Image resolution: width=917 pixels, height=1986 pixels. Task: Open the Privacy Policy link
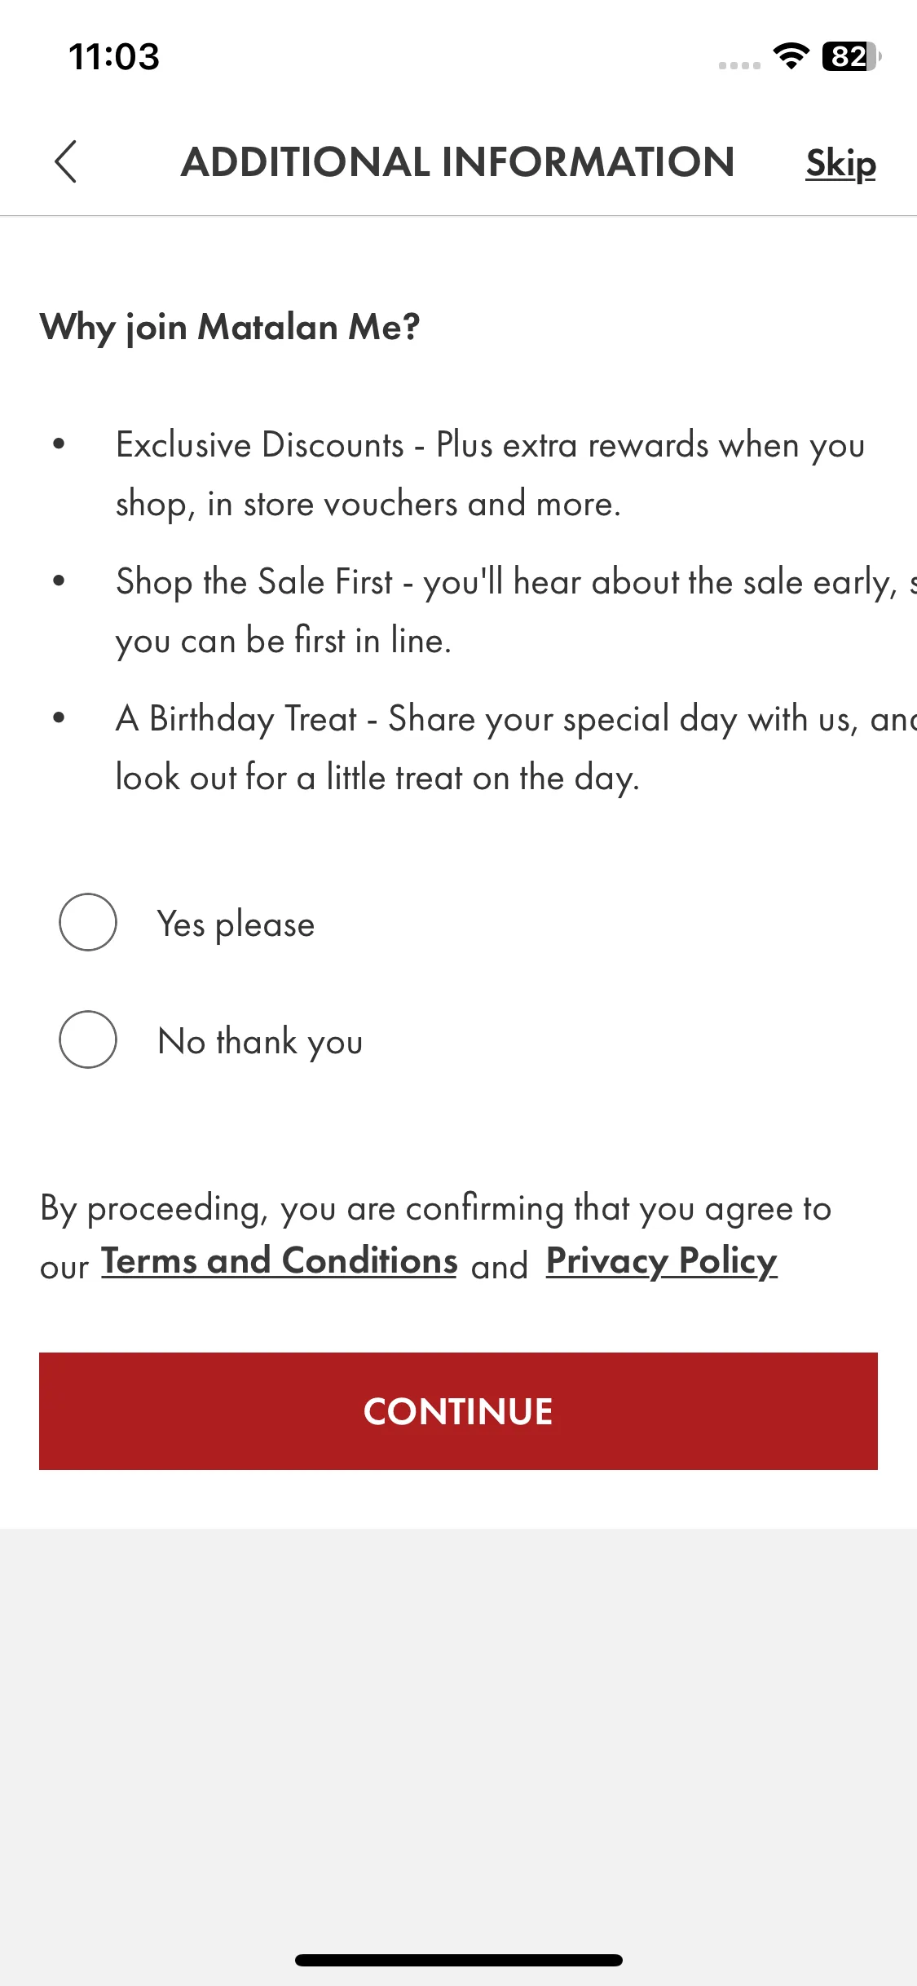tap(662, 1261)
